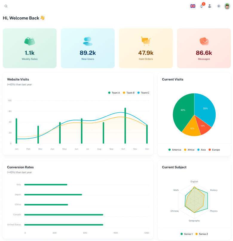
Task: Click the Messages envelope icon
Action: click(x=204, y=41)
